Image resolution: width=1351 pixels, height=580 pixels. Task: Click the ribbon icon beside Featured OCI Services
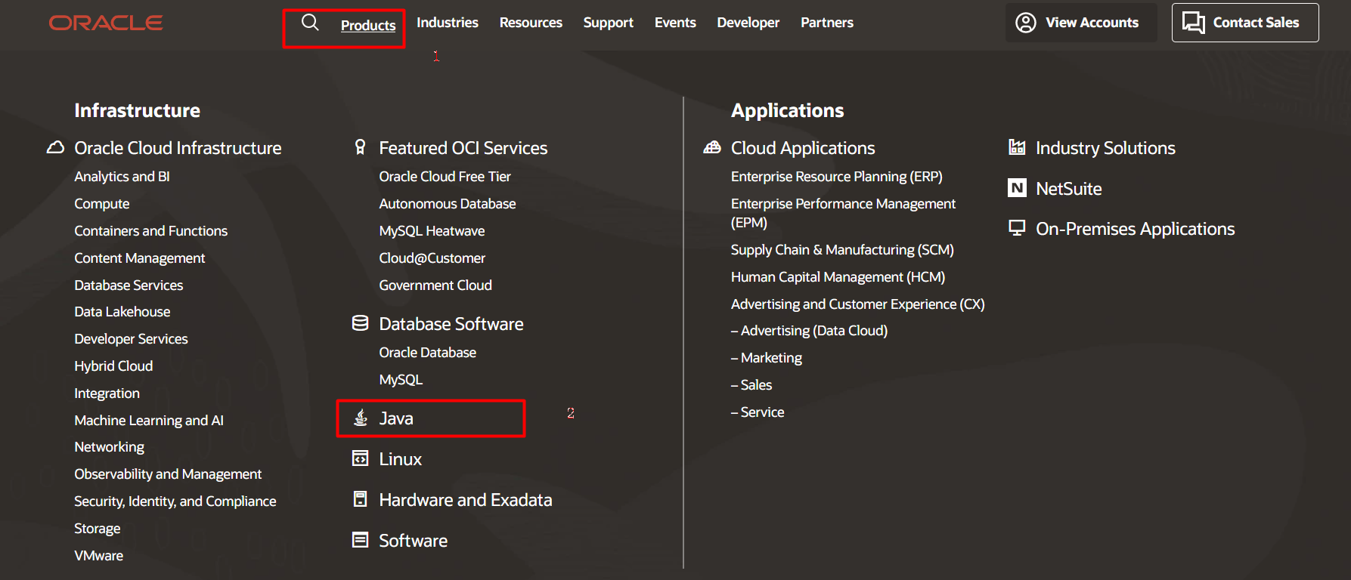click(361, 147)
